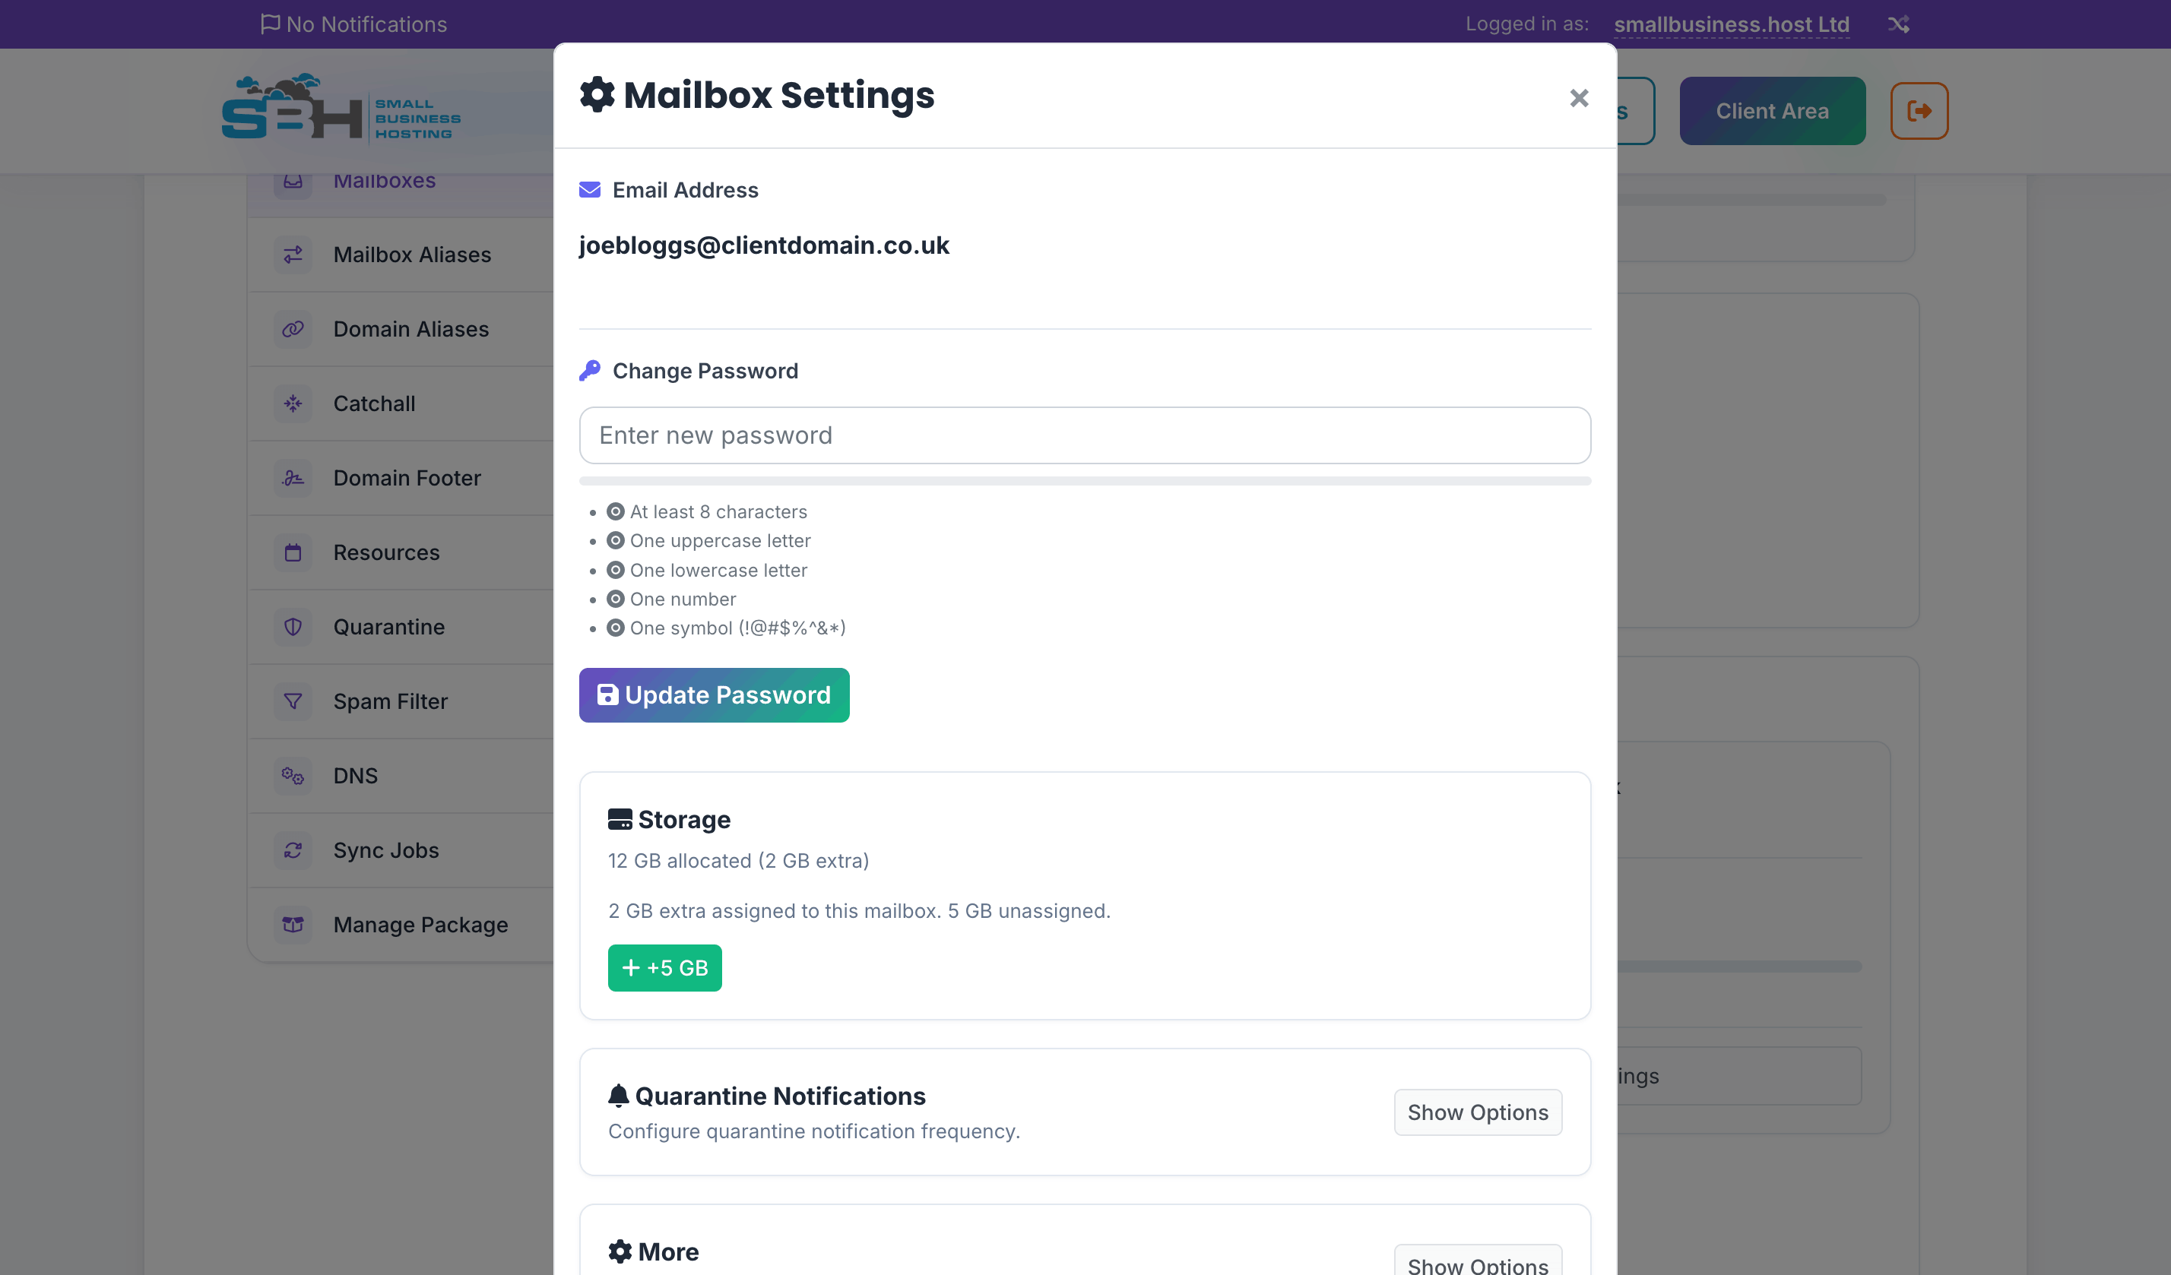Click the Manage Package box icon

tap(293, 925)
